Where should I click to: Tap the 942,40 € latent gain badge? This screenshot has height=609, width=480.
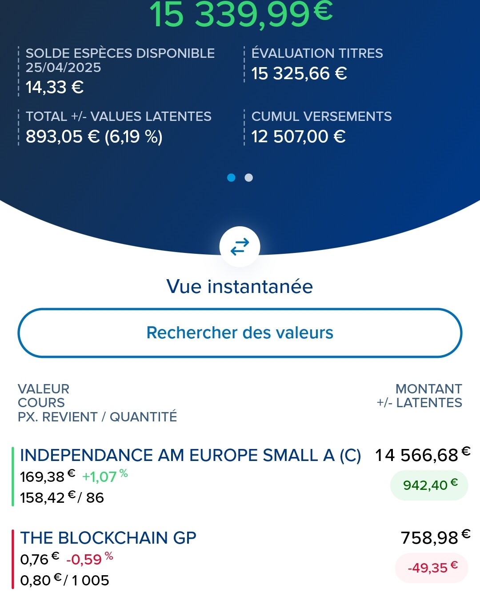[429, 485]
